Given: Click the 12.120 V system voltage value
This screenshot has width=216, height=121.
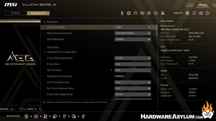Looking at the screenshot, I should tap(193, 89).
